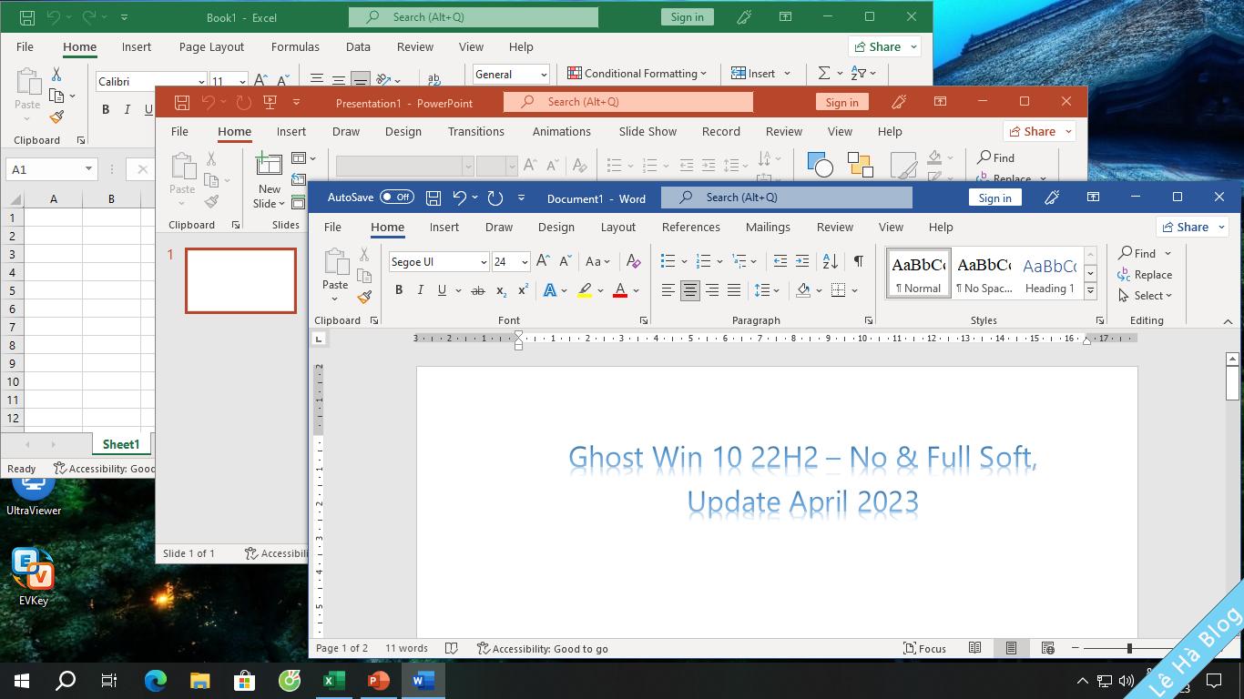Click Undo on Word's Quick Access Toolbar
This screenshot has width=1244, height=699.
(459, 197)
